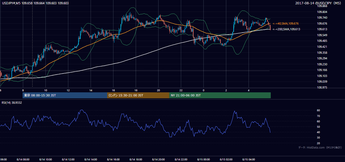Click price axis value 108.975

tap(322, 87)
